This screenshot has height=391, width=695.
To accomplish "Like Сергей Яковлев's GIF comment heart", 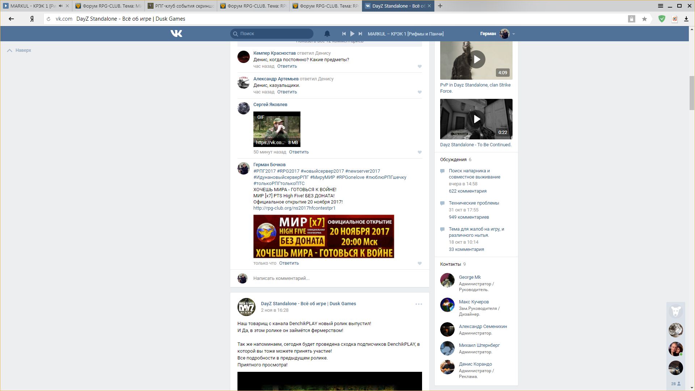I will pos(420,152).
